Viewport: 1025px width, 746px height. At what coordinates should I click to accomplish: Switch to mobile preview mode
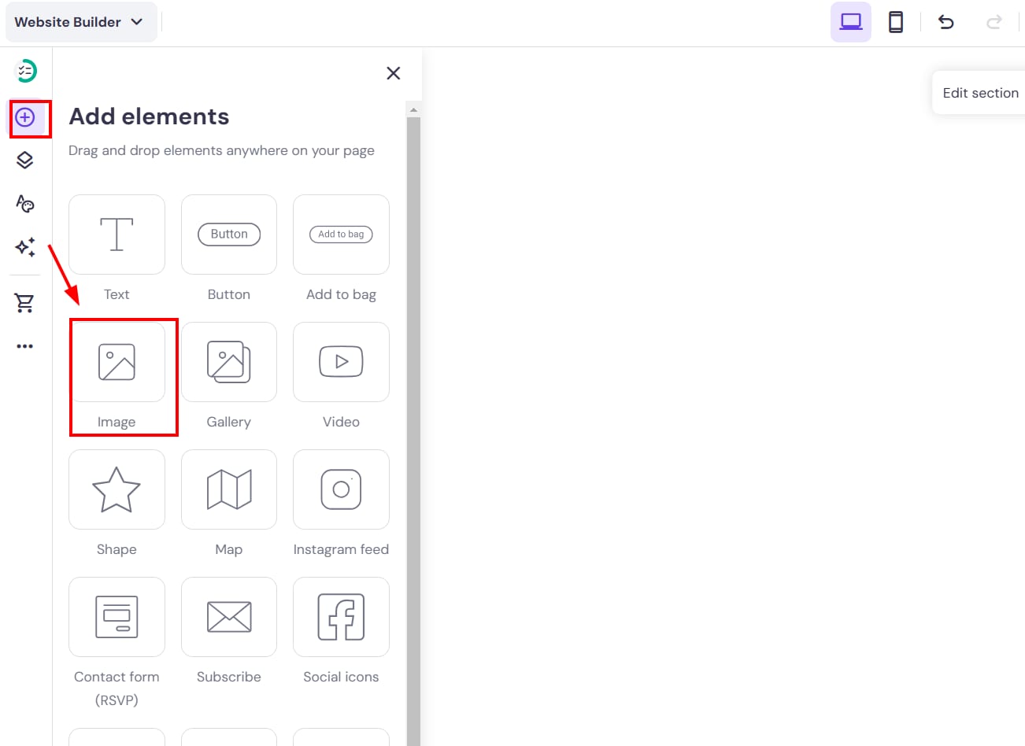click(x=895, y=22)
